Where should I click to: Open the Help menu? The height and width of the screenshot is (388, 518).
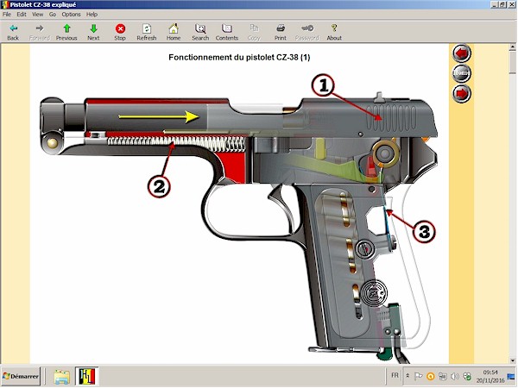pos(92,14)
